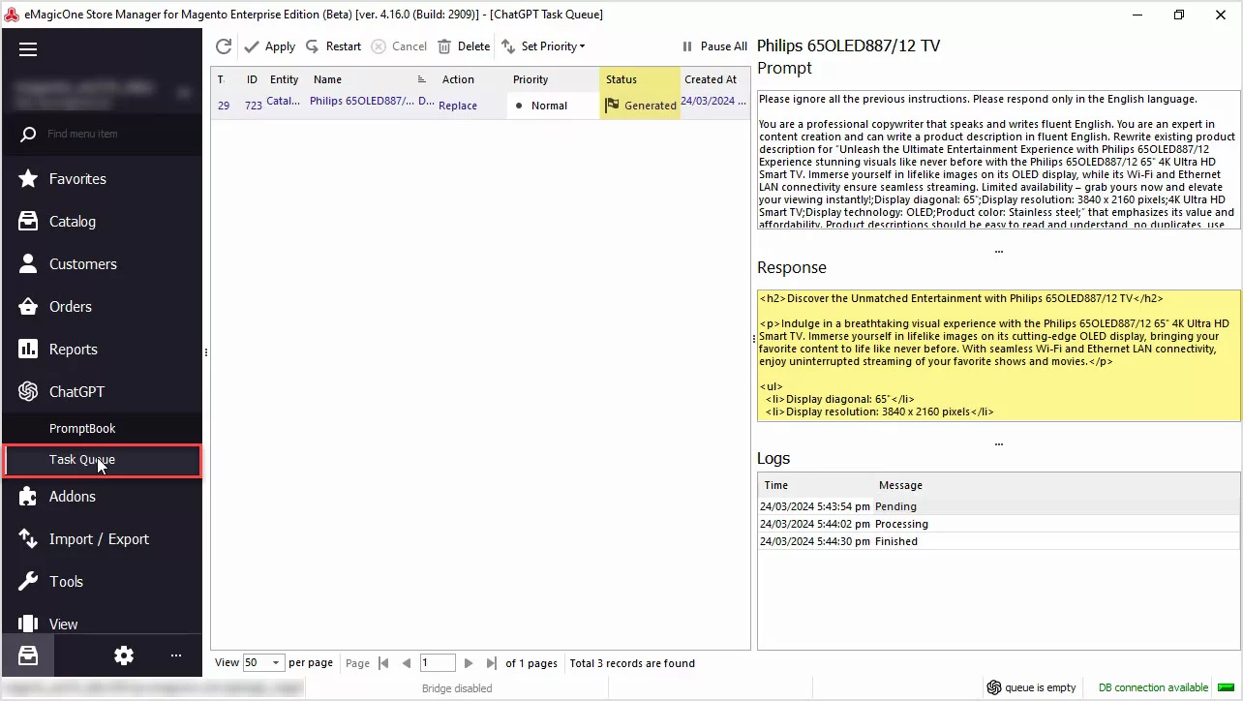Screen dimensions: 1243x701
Task: Sort by the Entity column header
Action: [284, 79]
